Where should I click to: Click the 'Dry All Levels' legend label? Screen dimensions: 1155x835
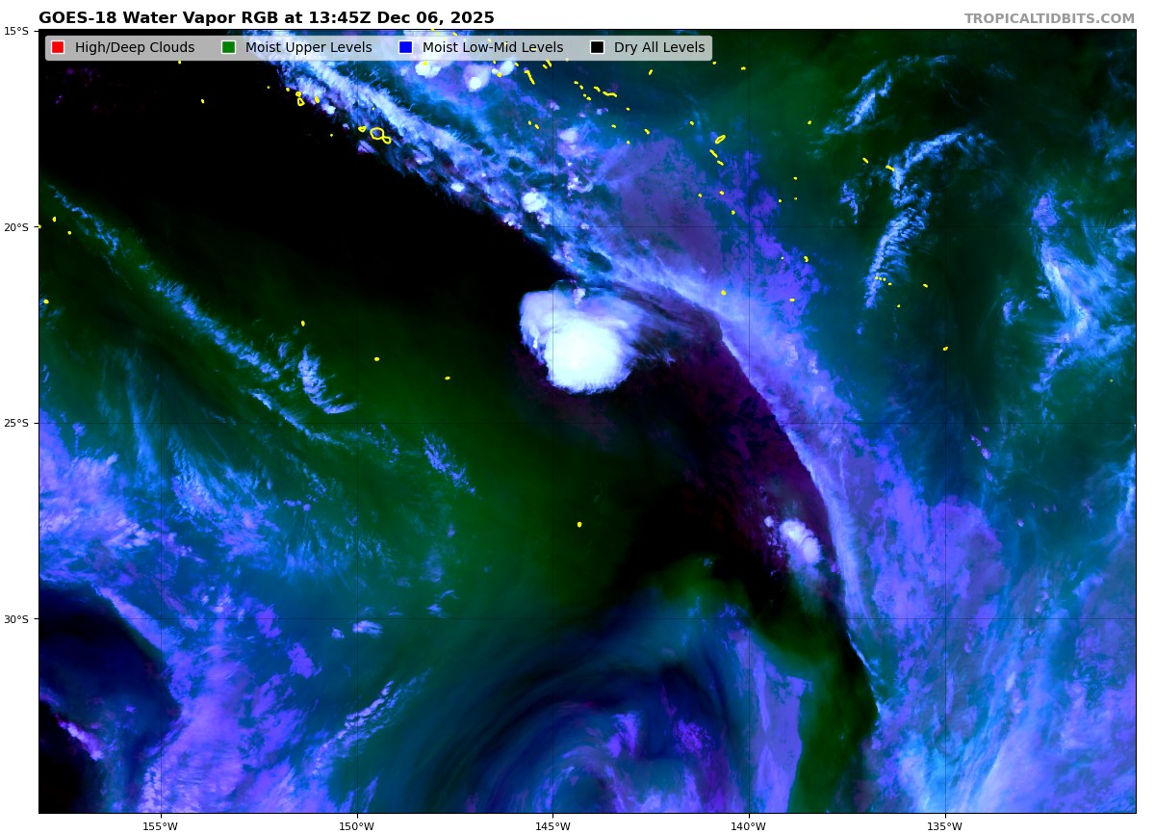[x=658, y=48]
